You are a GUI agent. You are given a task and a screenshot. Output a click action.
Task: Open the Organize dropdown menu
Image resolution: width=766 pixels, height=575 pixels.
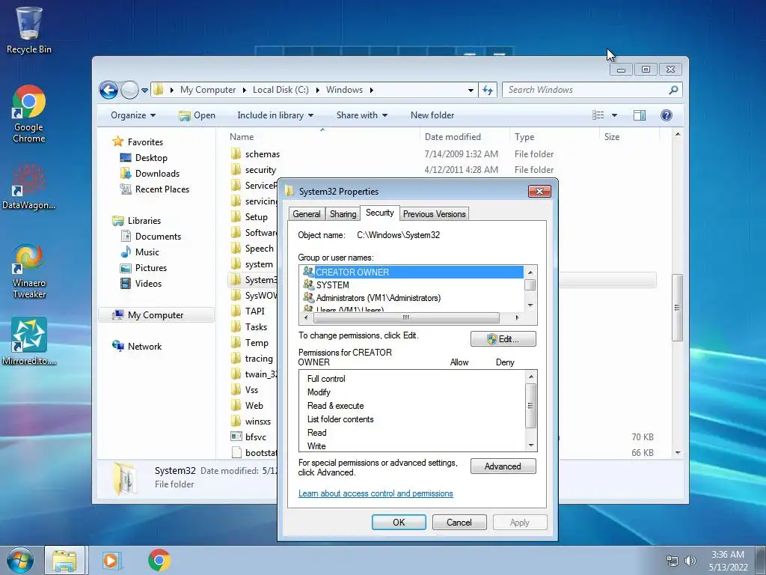(x=133, y=115)
